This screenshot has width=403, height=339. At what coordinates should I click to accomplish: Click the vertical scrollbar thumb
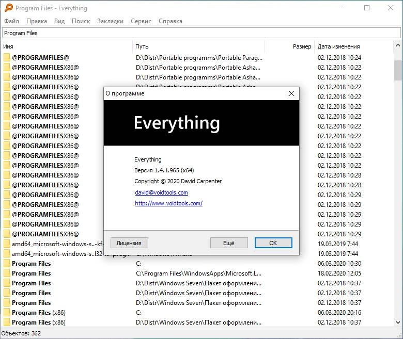[x=398, y=70]
